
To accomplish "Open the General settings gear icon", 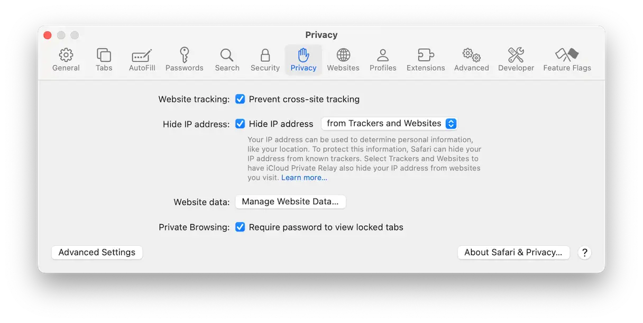I will point(66,55).
